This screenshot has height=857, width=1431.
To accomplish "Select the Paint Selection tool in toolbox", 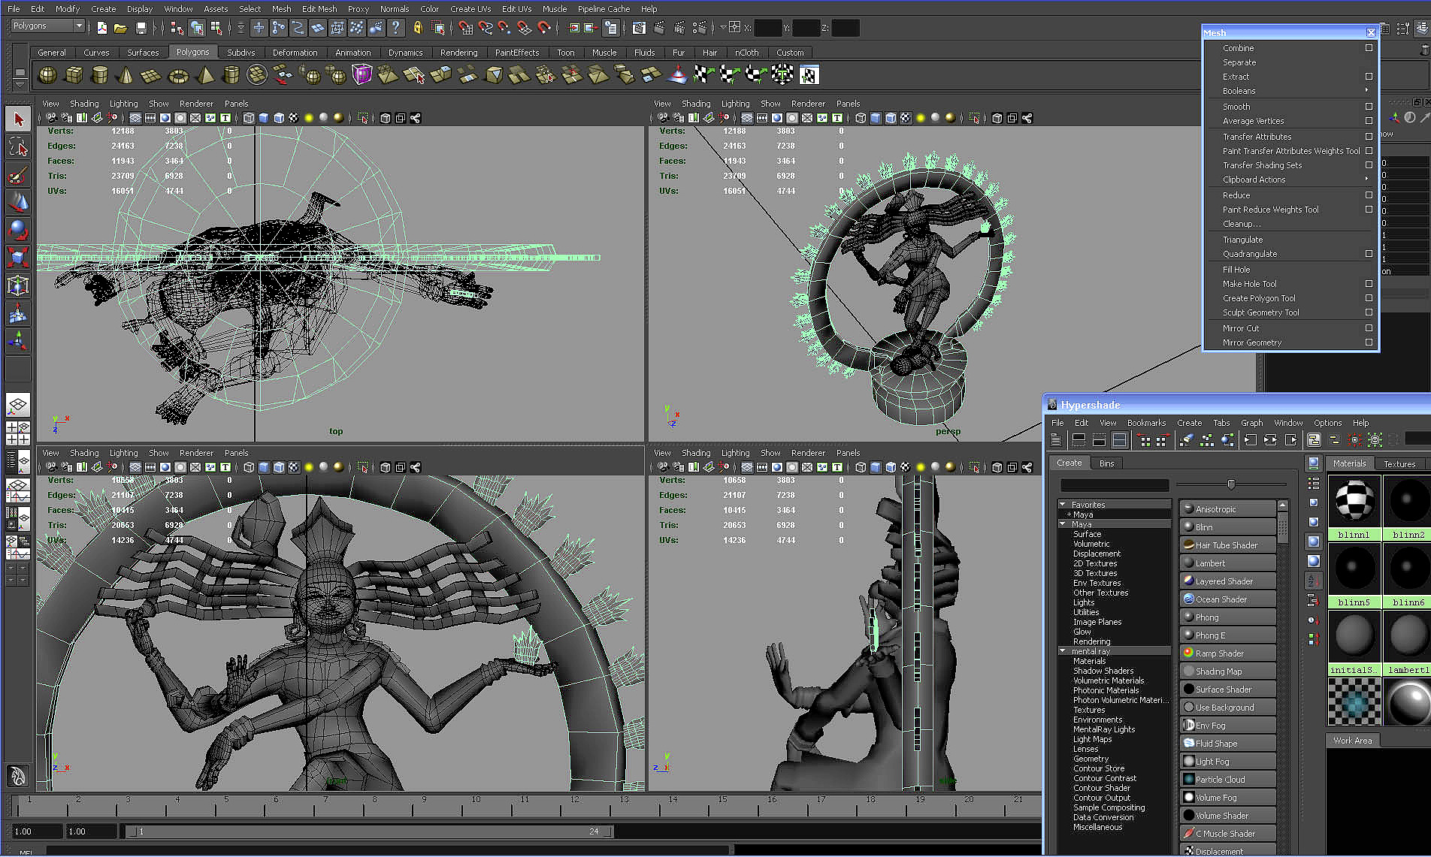I will 19,176.
